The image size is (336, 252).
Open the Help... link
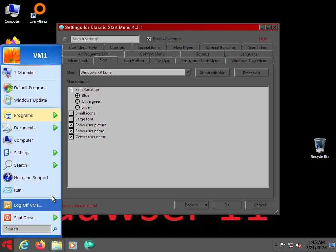(x=264, y=39)
